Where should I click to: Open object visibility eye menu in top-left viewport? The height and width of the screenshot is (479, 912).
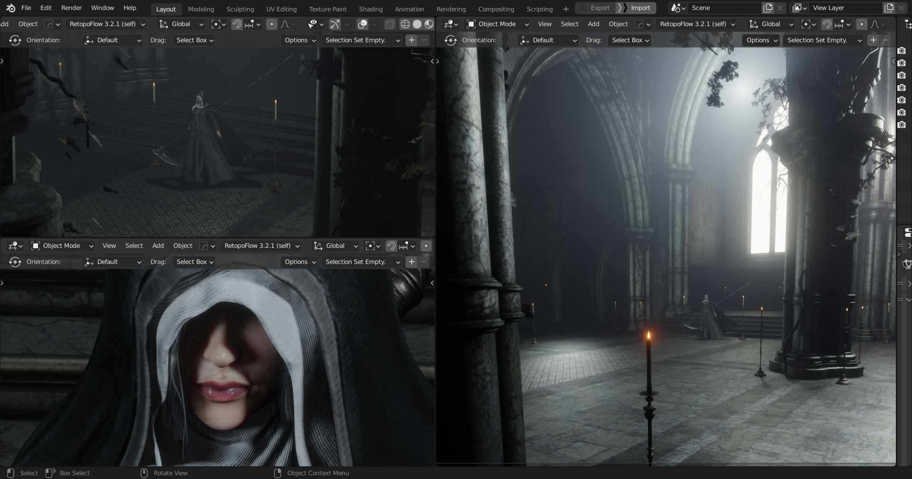pyautogui.click(x=315, y=24)
